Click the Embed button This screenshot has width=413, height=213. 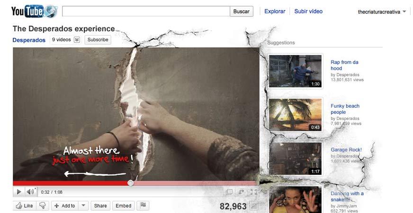(x=123, y=205)
